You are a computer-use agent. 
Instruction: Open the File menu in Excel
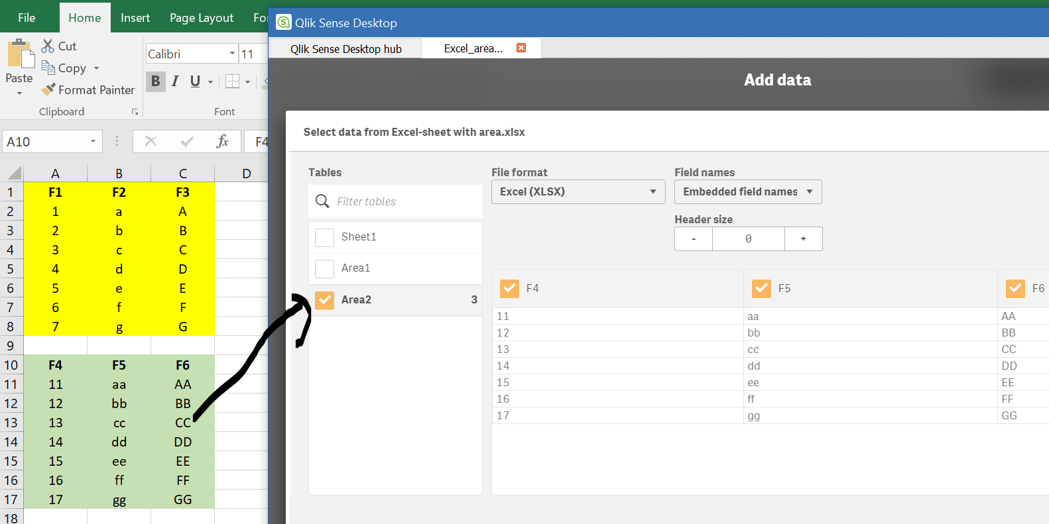(27, 18)
